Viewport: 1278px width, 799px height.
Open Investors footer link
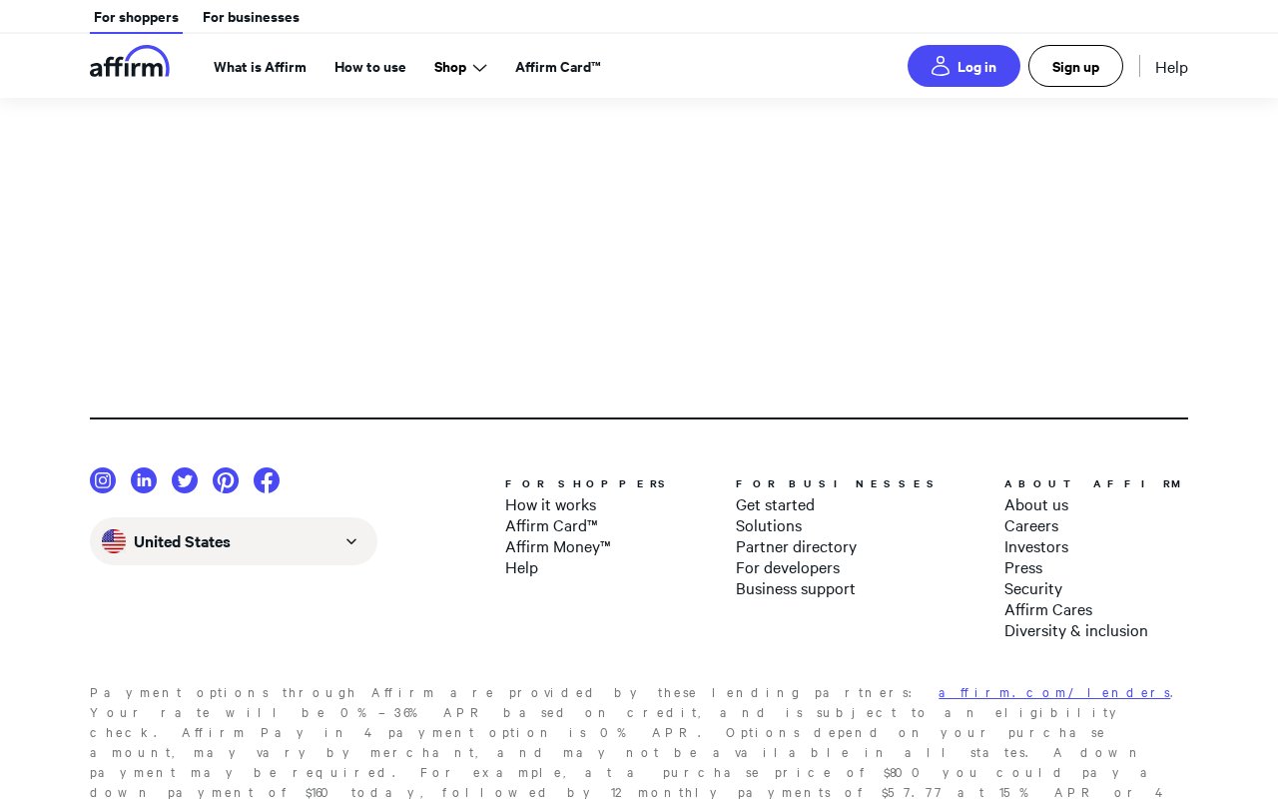[1036, 546]
